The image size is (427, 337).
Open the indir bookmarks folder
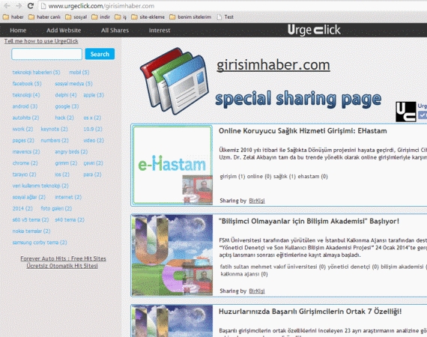pyautogui.click(x=101, y=17)
